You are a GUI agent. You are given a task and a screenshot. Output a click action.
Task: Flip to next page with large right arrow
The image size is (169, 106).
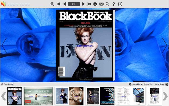click(165, 45)
